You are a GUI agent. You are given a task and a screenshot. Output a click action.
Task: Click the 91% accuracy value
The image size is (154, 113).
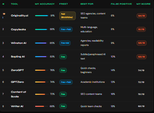pos(52,16)
